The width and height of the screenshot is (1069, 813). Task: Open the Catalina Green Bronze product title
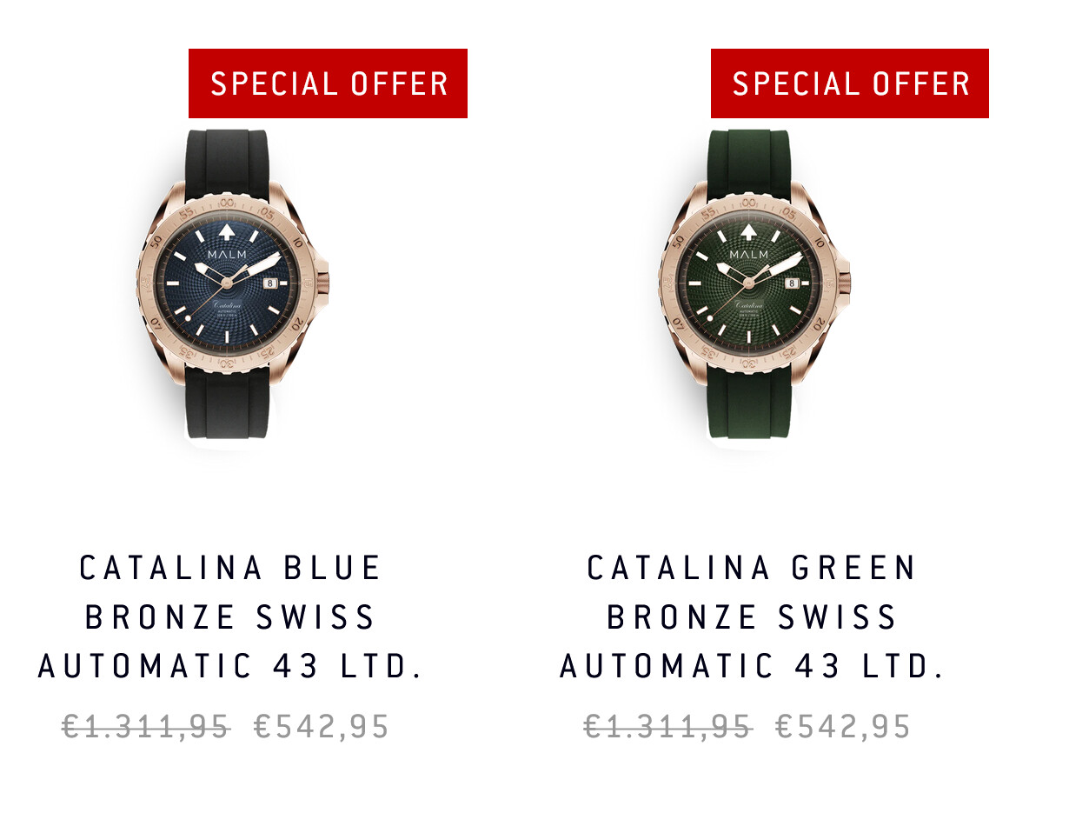[x=753, y=617]
